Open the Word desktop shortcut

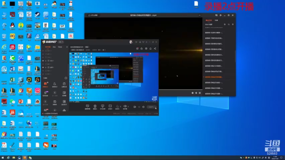[x=12, y=70]
